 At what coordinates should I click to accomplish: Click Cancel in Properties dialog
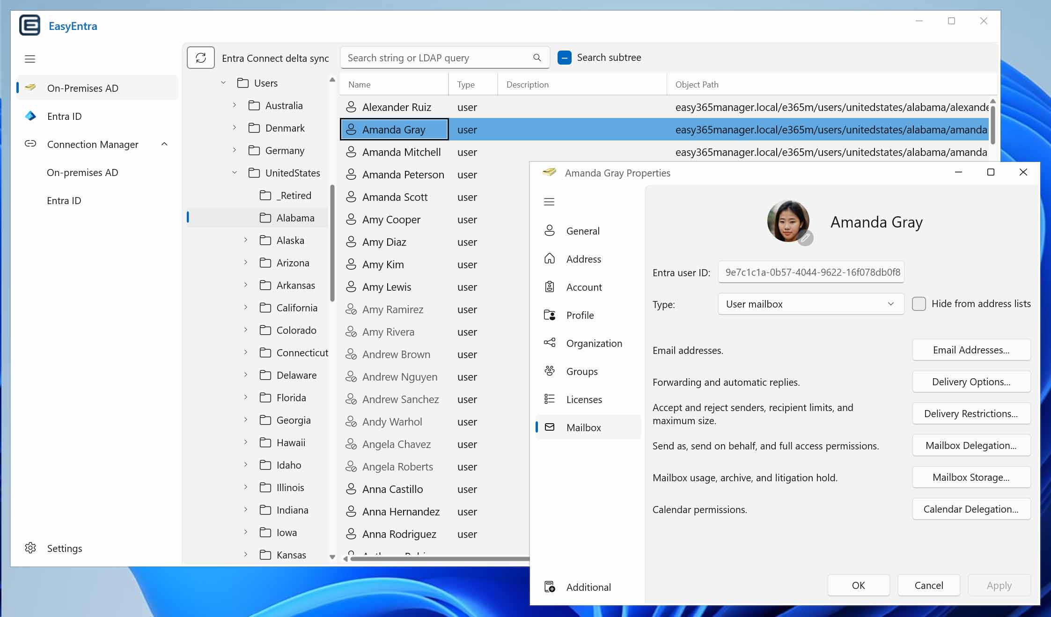(928, 585)
